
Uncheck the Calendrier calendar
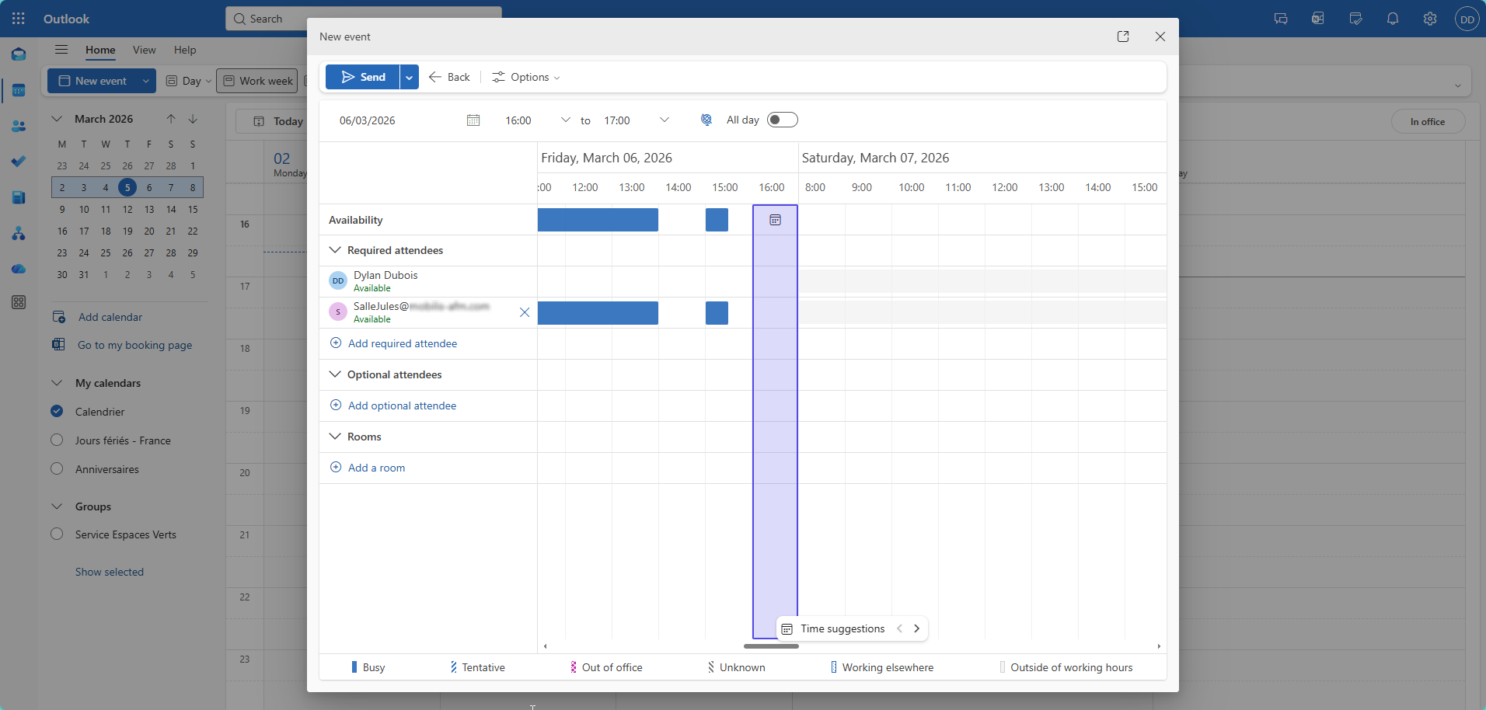click(x=57, y=412)
